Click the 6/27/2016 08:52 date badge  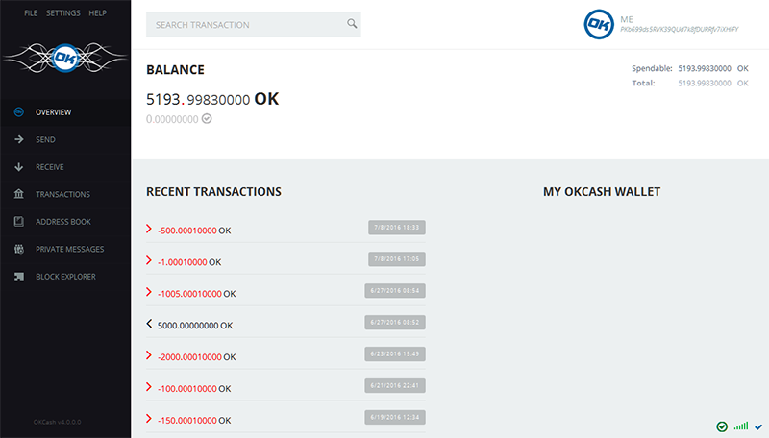point(395,323)
